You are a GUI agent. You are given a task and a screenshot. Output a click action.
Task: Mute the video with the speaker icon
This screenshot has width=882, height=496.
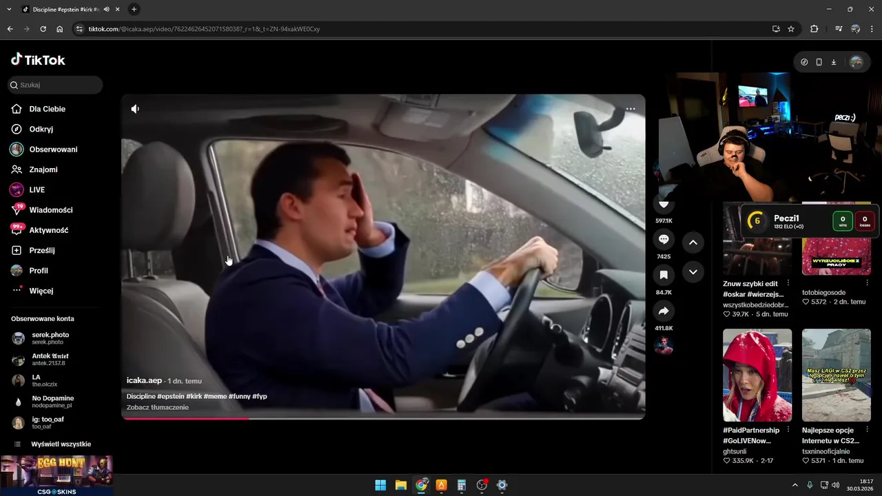click(x=135, y=109)
